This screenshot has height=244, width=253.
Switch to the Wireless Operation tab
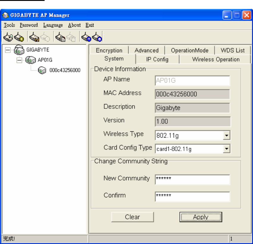click(x=216, y=59)
